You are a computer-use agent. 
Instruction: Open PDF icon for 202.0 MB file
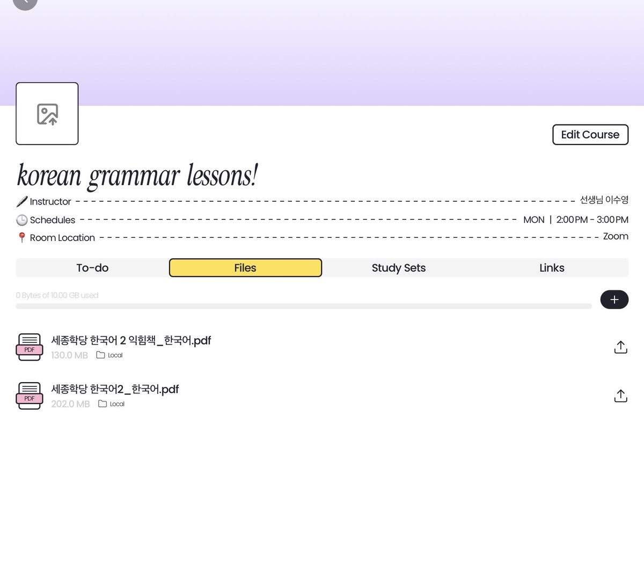click(30, 396)
